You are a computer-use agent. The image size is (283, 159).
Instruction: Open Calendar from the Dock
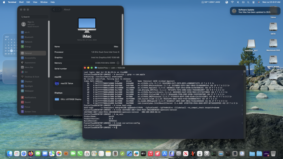87,154
